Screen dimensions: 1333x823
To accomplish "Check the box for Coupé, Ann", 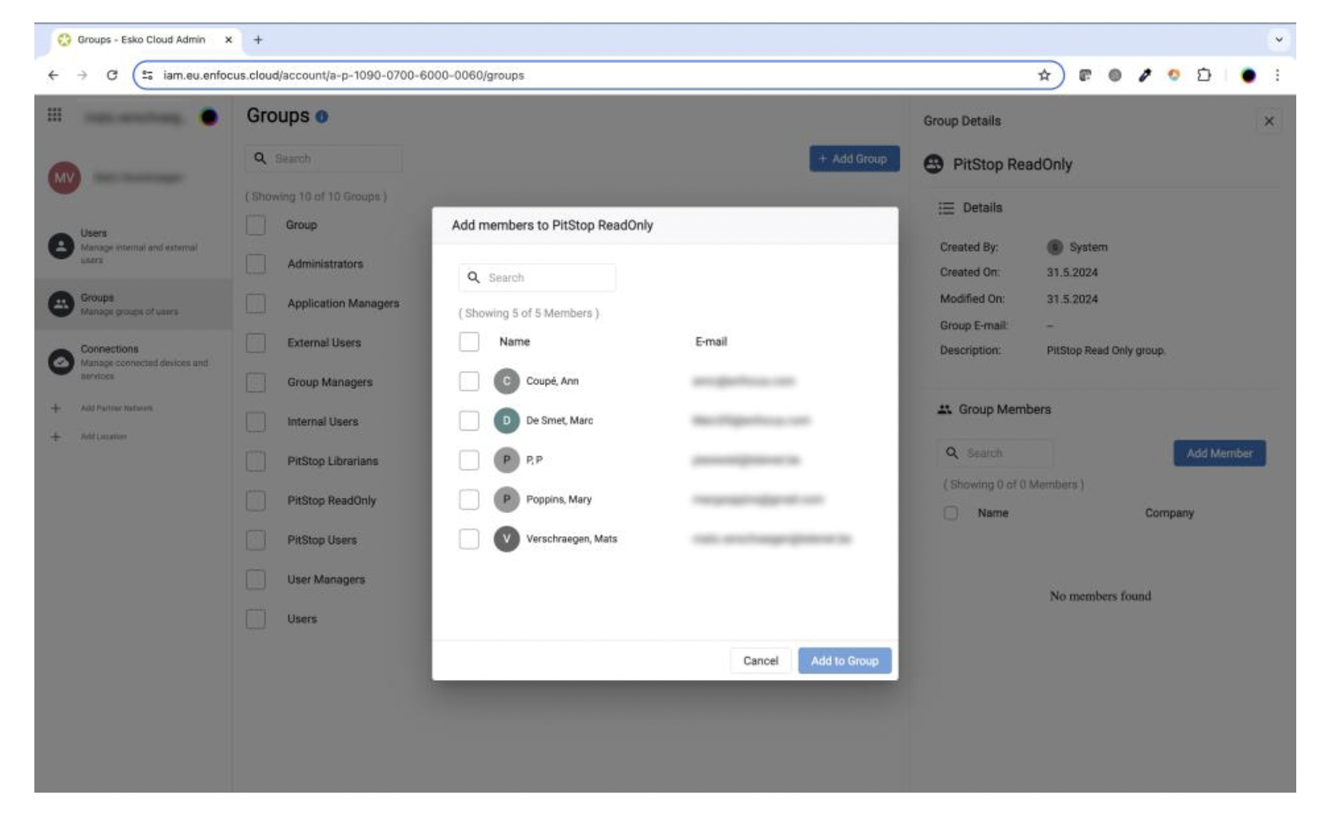I will click(469, 381).
